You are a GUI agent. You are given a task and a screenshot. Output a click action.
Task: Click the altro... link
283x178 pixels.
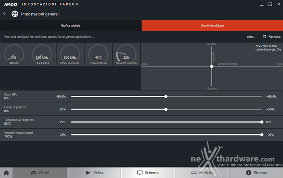point(251,37)
